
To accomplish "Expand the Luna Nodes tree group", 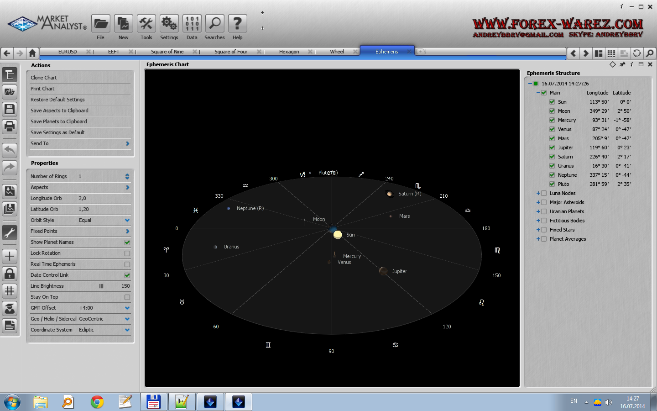I will point(538,193).
